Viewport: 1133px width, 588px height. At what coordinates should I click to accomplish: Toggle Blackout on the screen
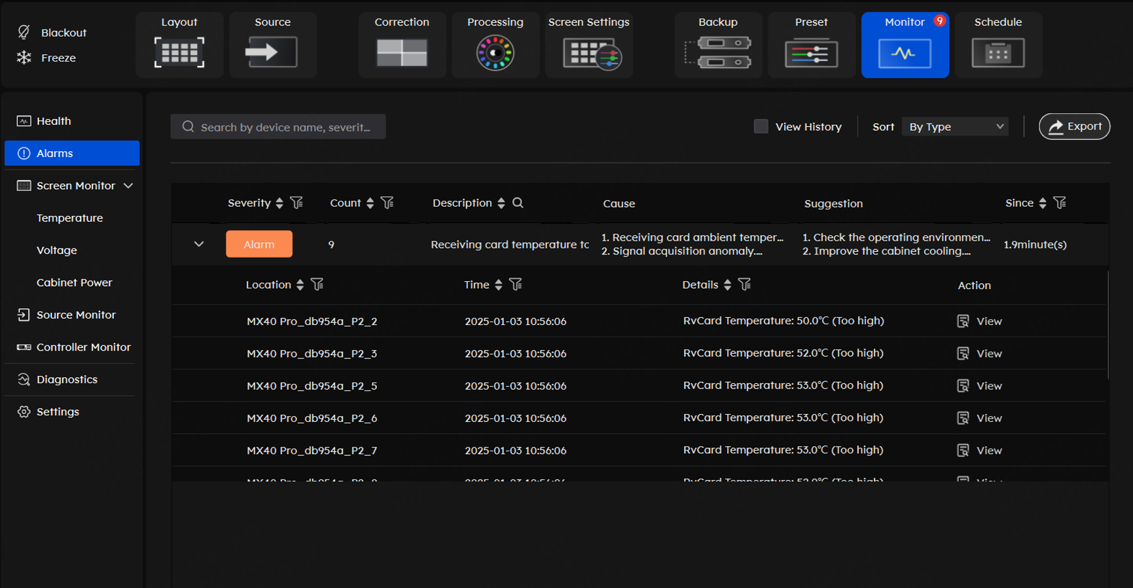point(52,33)
